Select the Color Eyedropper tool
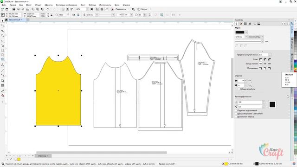Screen dimensions: 297x167 click(x=3, y=91)
